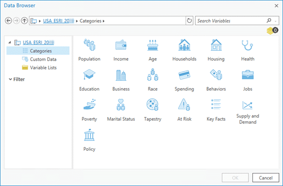The height and width of the screenshot is (186, 283).
Task: Open the Population category
Action: [89, 46]
